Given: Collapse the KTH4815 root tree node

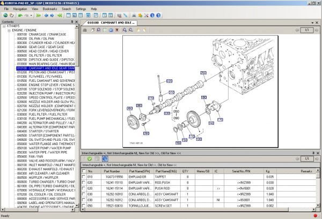Looking at the screenshot, I should tap(4, 27).
